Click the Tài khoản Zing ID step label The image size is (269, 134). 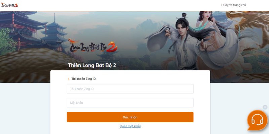click(x=83, y=79)
